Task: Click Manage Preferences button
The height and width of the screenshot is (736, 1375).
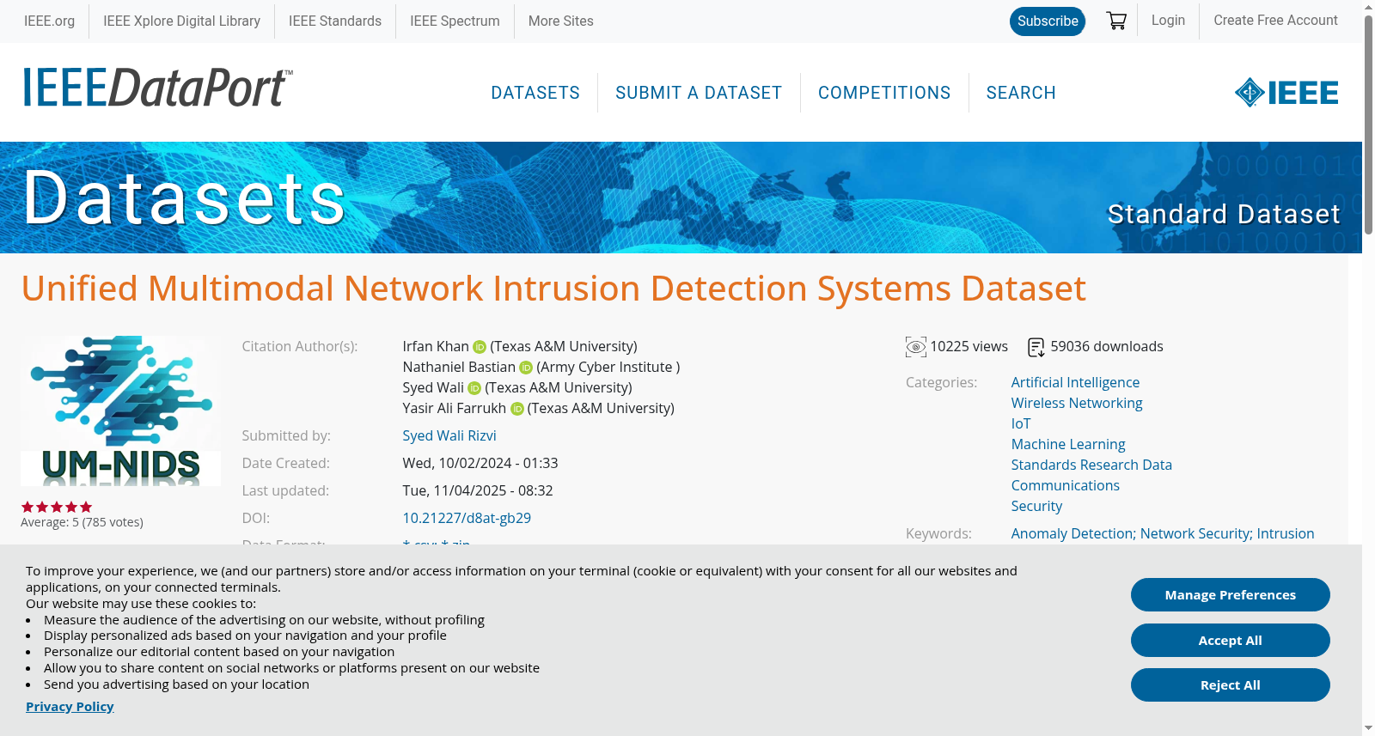Action: pos(1230,595)
